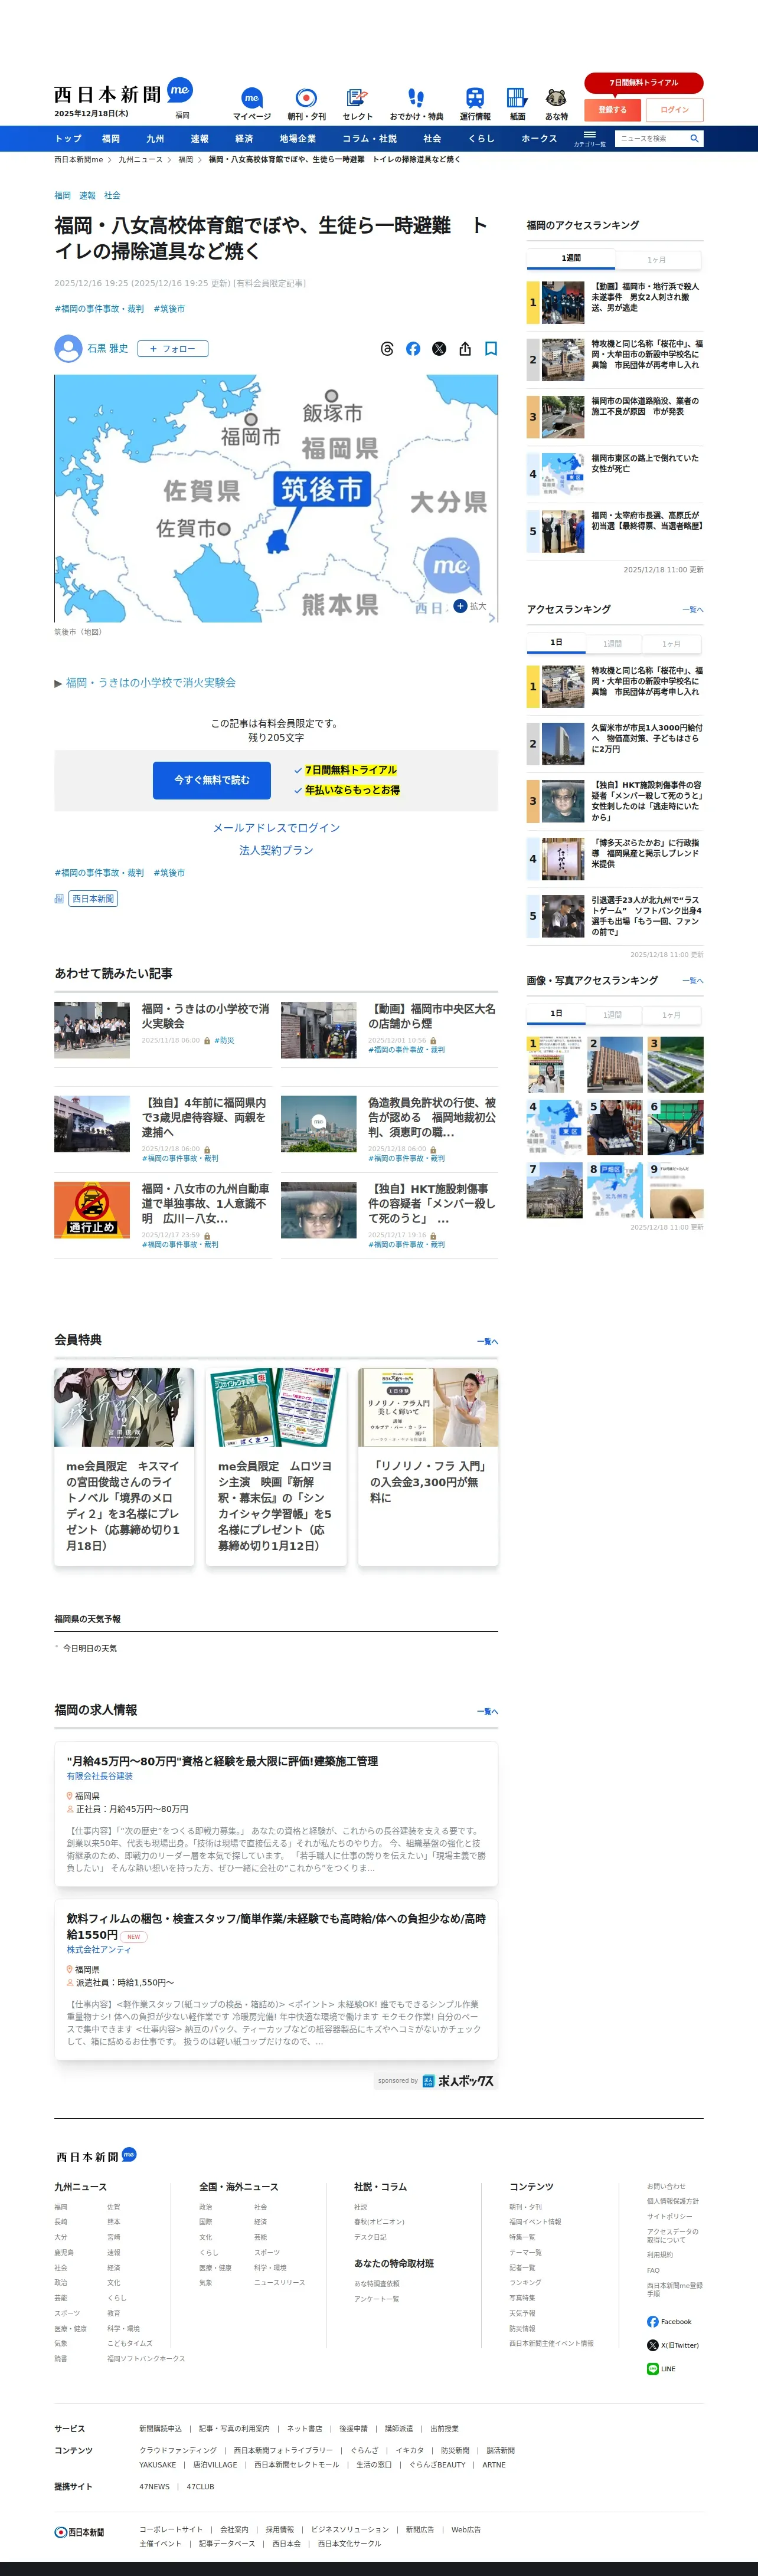The image size is (758, 2576).
Task: Switch アクセスランキング to 1週間 tab
Action: (x=612, y=644)
